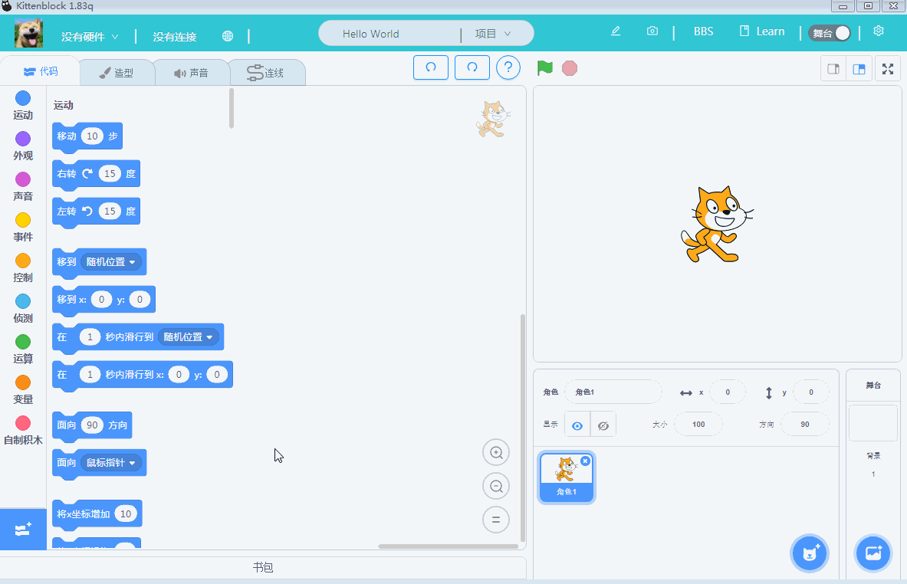907x584 pixels.
Task: Click the green flag to run
Action: click(x=545, y=68)
